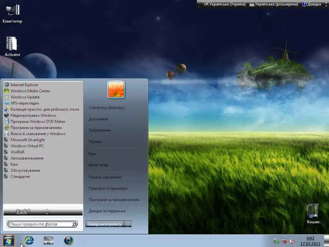
Task: Expand the Автозавантаження folder
Action: [x=24, y=158]
